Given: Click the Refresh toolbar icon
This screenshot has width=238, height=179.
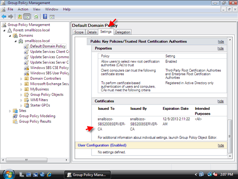Looking at the screenshot, I should 36,16.
